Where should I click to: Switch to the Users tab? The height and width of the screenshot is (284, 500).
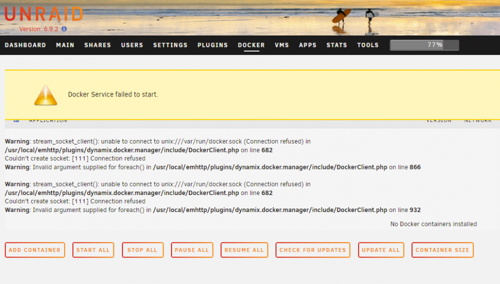tap(132, 45)
